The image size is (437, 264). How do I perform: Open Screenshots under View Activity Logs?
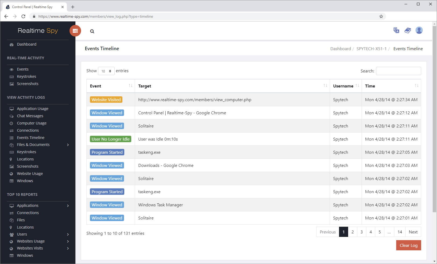pyautogui.click(x=28, y=167)
